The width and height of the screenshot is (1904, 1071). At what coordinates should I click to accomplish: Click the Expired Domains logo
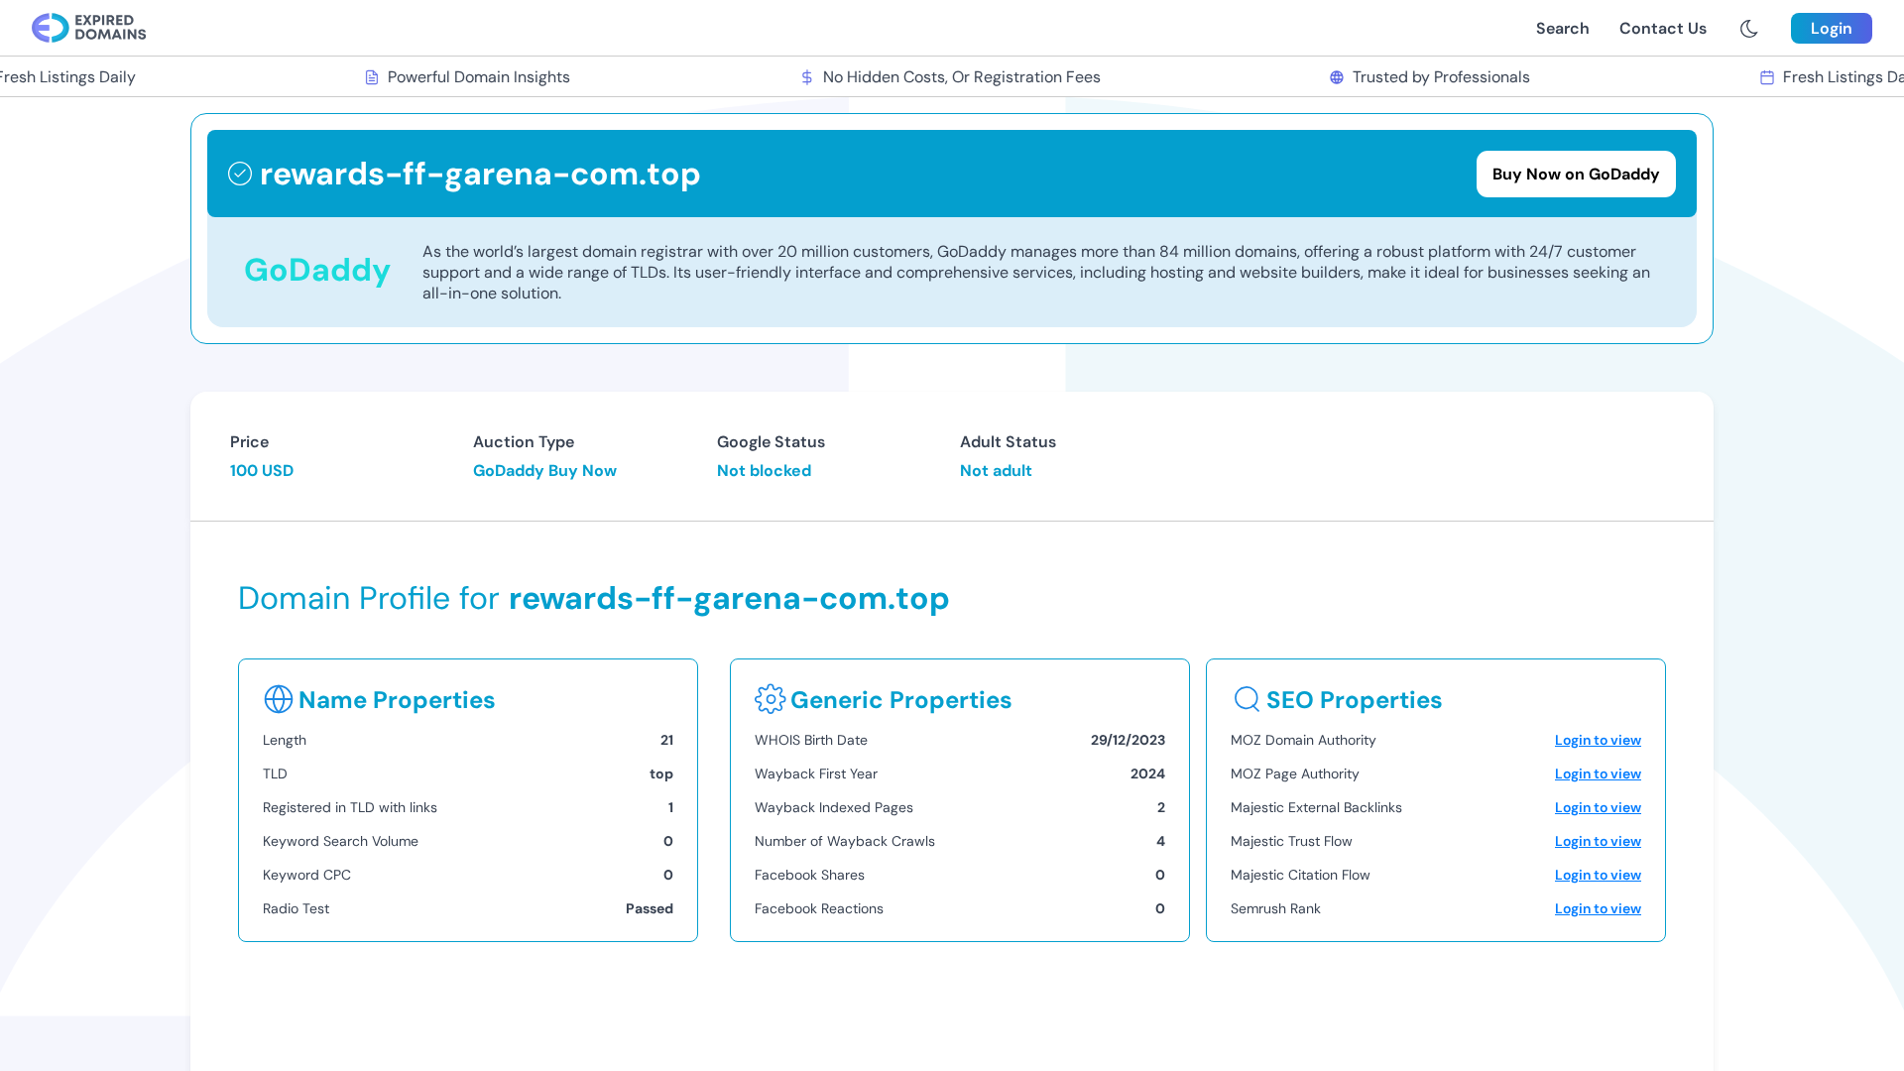[x=88, y=28]
